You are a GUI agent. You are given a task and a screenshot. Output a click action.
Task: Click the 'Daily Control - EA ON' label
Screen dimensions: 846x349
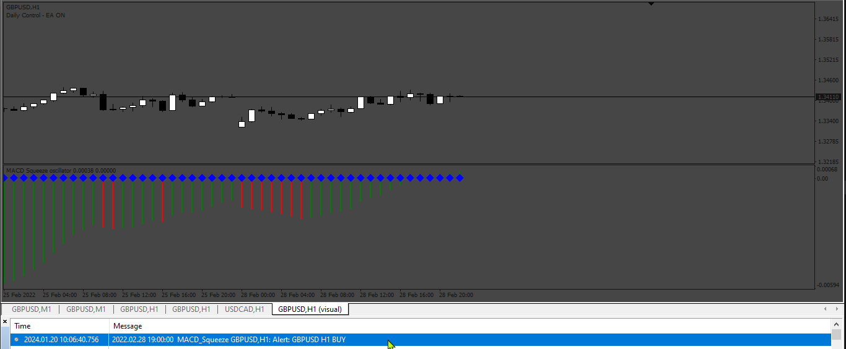click(35, 15)
